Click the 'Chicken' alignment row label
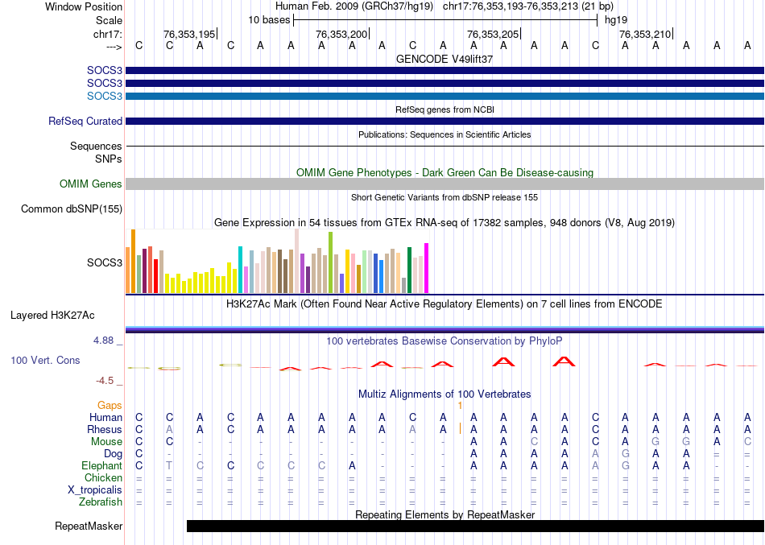The image size is (765, 545). (103, 477)
